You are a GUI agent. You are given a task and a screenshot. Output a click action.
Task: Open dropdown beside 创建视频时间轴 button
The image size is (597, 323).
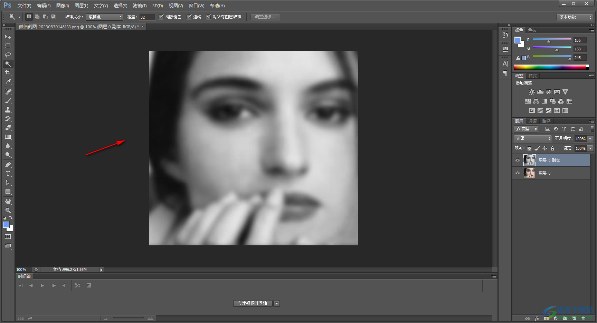pos(276,303)
